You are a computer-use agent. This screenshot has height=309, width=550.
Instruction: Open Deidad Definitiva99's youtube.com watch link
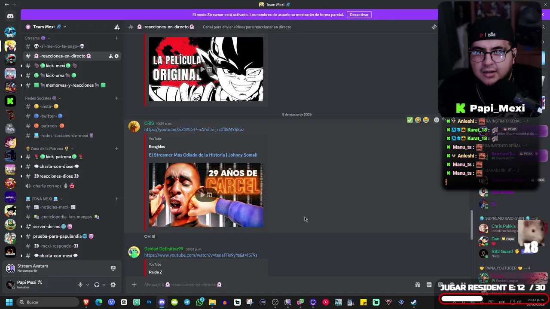coord(201,255)
